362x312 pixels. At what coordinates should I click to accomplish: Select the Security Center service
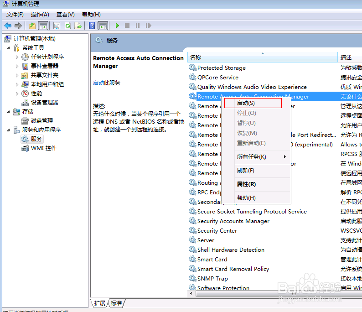point(217,231)
